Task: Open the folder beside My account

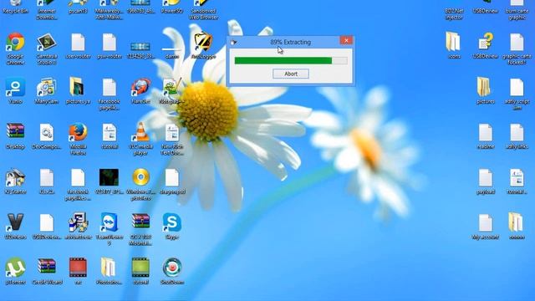Action: (x=517, y=227)
